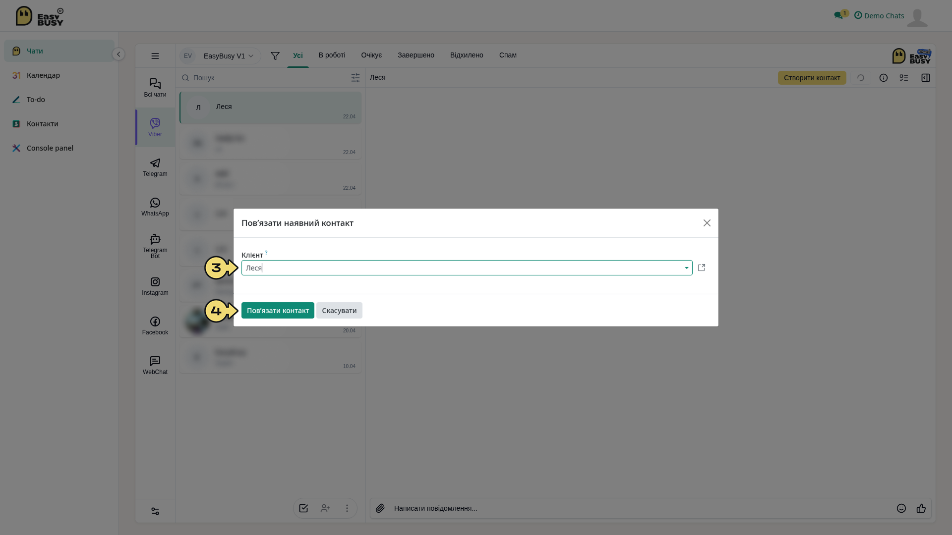Image resolution: width=952 pixels, height=535 pixels.
Task: Click Пов'язати контакт button
Action: [x=278, y=311]
